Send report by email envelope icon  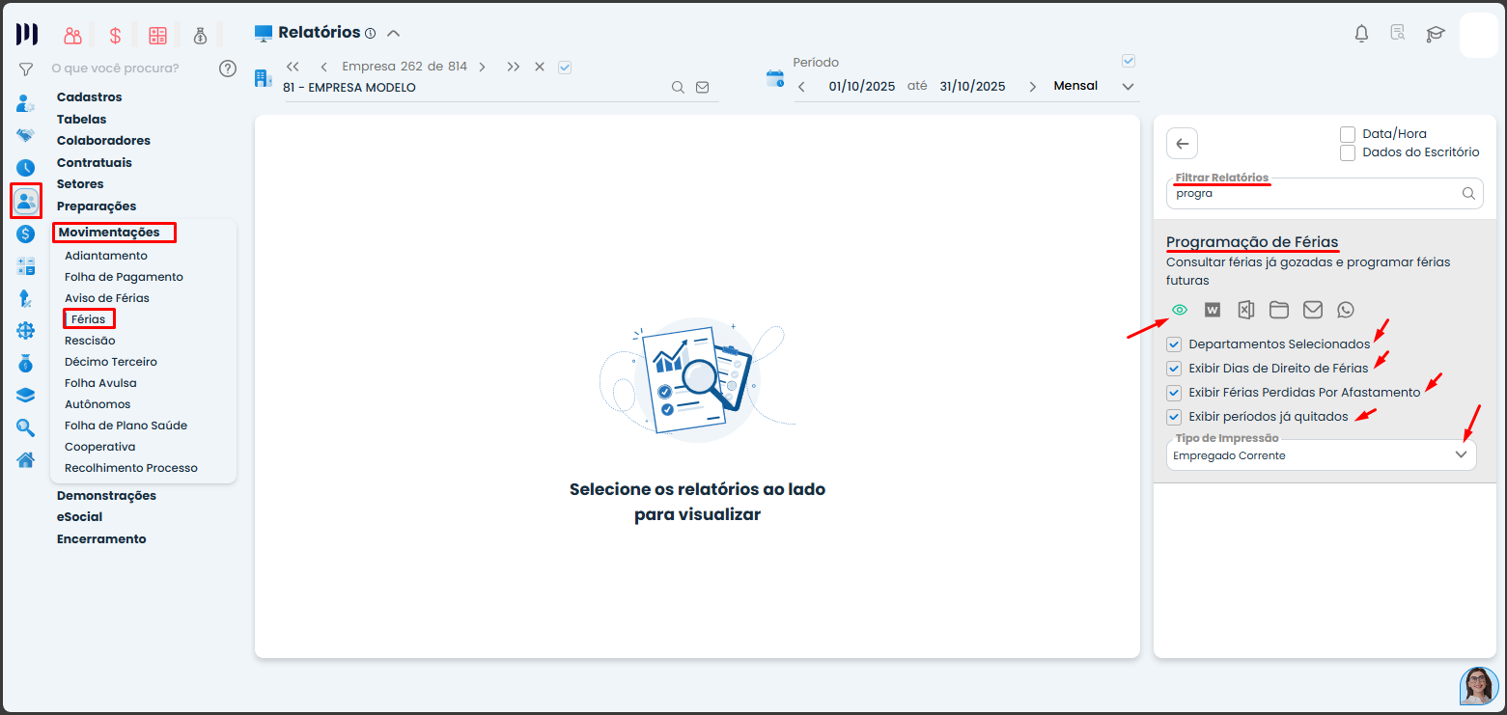pyautogui.click(x=1312, y=310)
